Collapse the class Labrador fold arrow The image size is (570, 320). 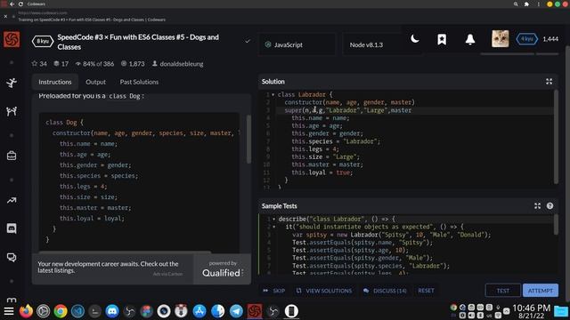point(273,95)
